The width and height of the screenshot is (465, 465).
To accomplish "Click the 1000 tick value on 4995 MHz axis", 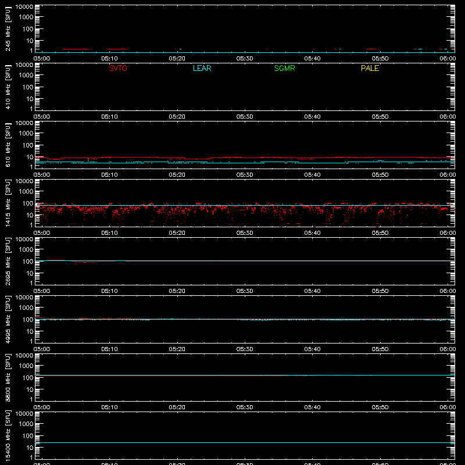I will point(26,308).
